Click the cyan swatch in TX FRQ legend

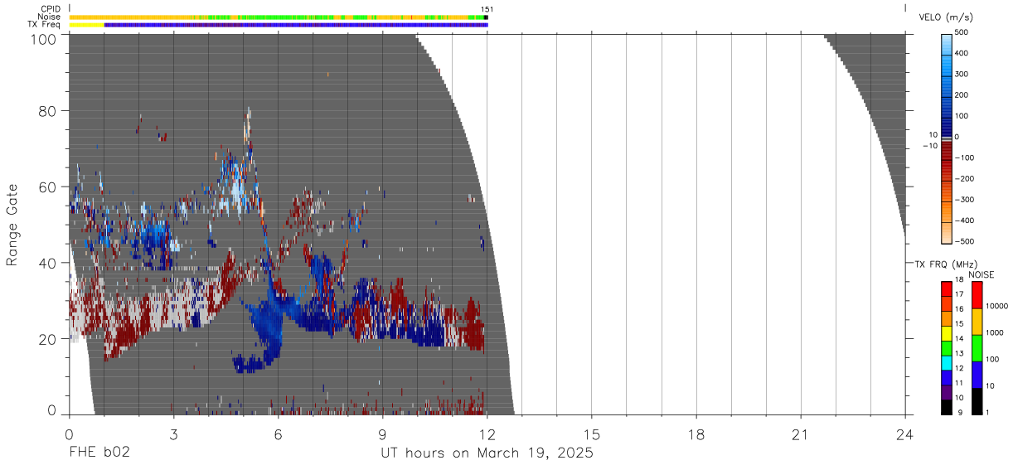(x=947, y=363)
